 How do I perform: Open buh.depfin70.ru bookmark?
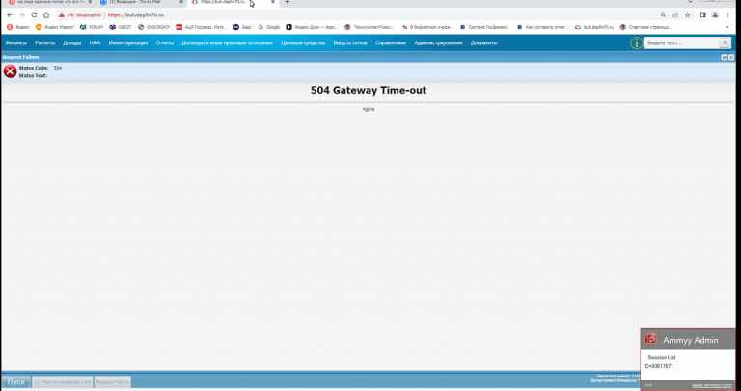coord(594,27)
